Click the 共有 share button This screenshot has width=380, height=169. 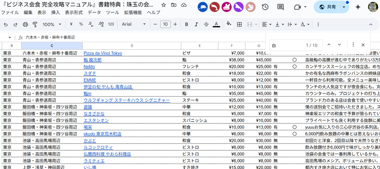327,7
